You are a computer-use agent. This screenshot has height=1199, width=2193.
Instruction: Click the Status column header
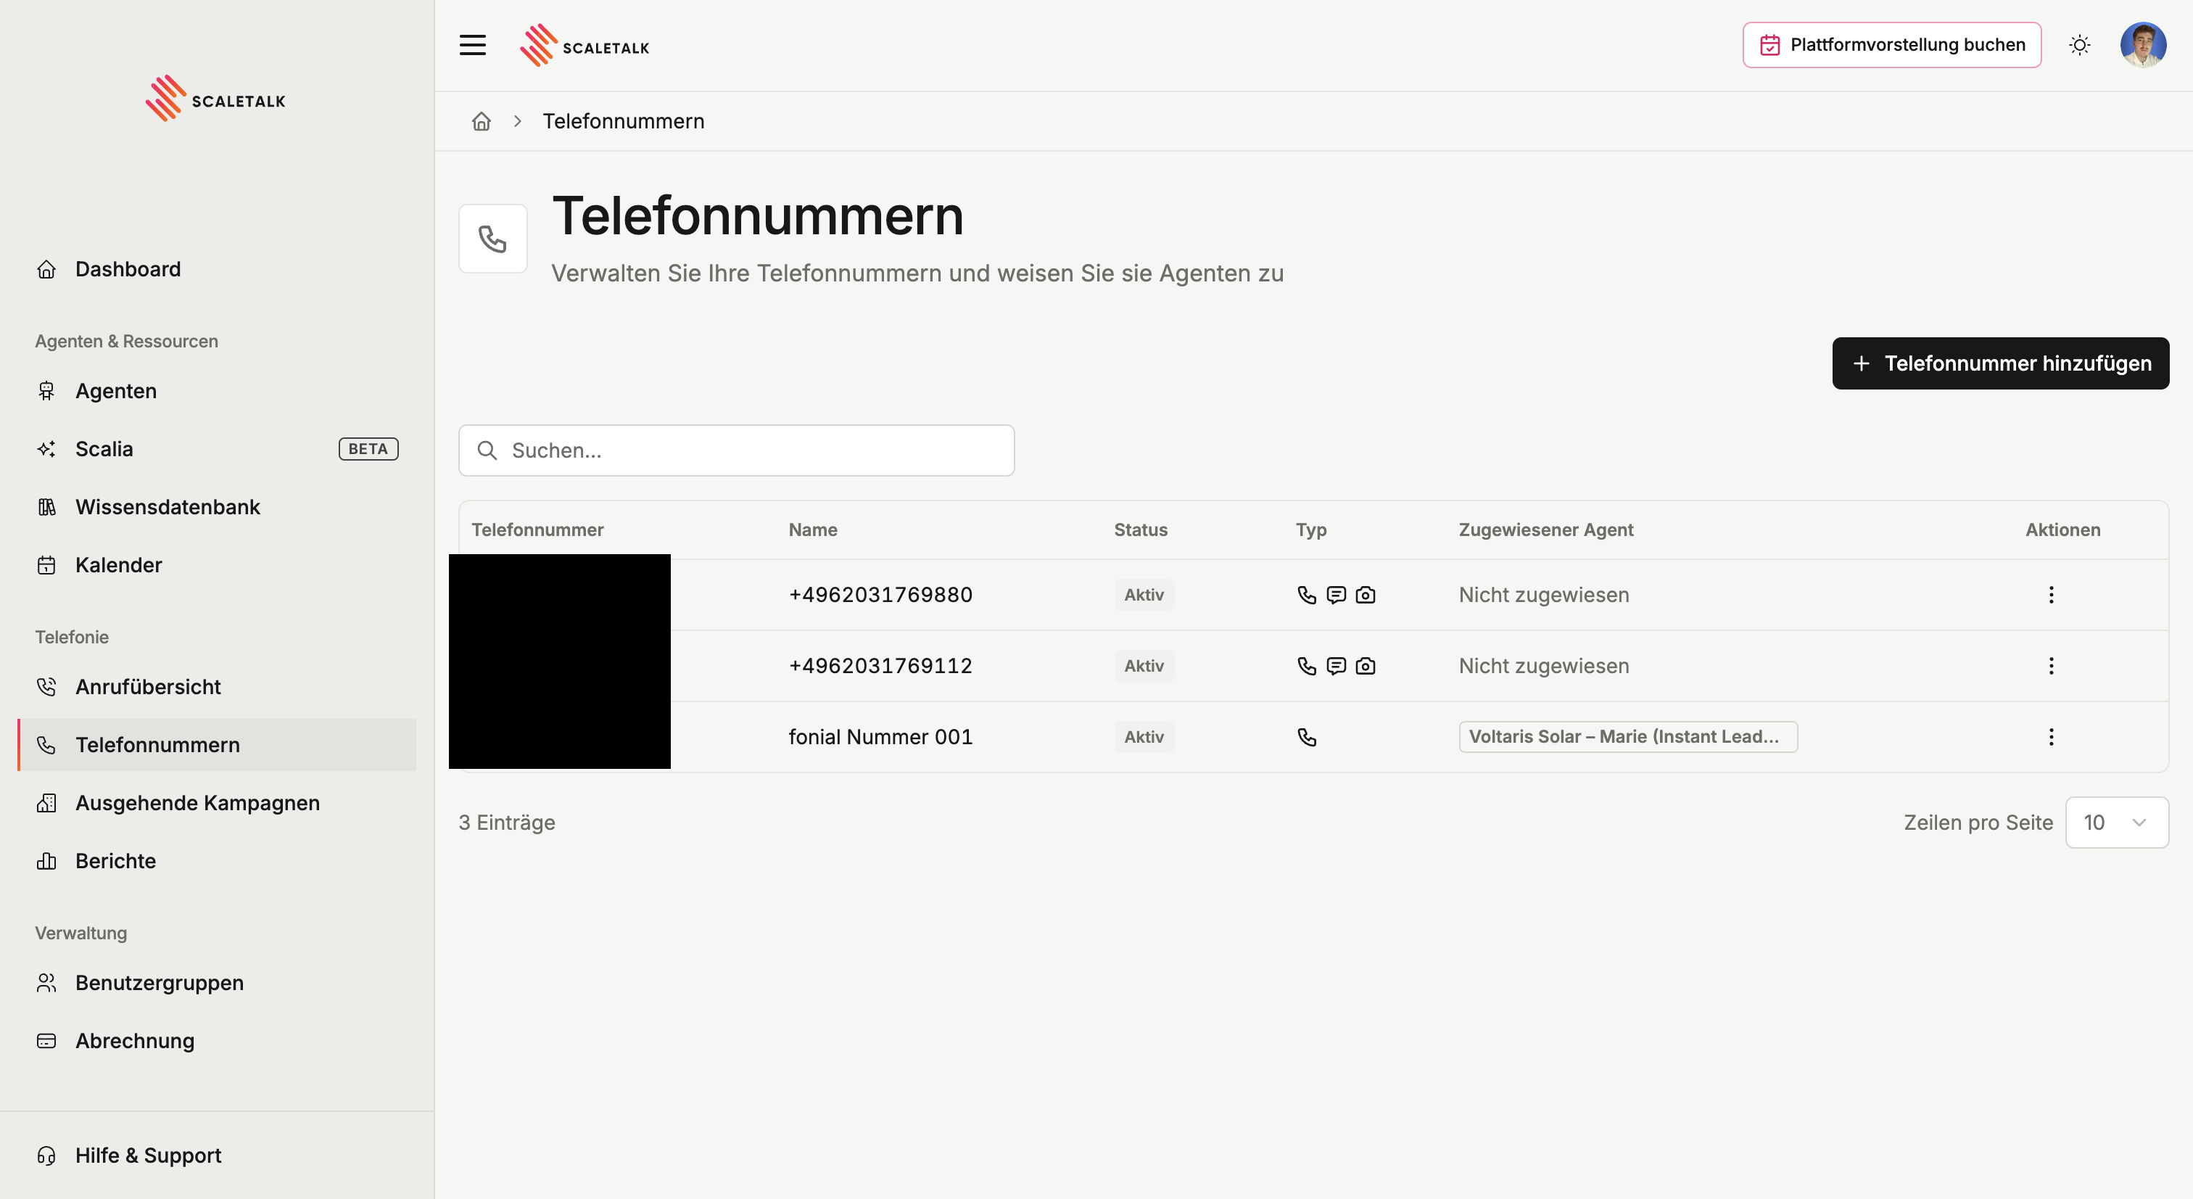tap(1141, 530)
